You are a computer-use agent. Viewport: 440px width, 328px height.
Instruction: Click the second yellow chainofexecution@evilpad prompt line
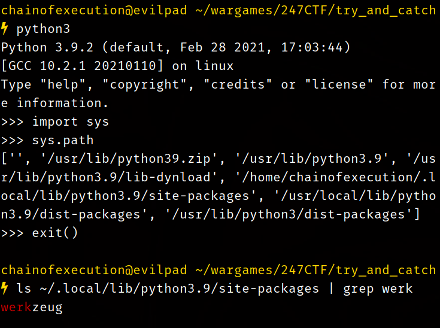[219, 270]
